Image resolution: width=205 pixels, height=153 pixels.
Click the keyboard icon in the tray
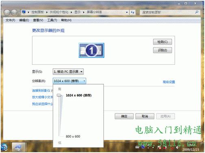pyautogui.click(x=137, y=147)
